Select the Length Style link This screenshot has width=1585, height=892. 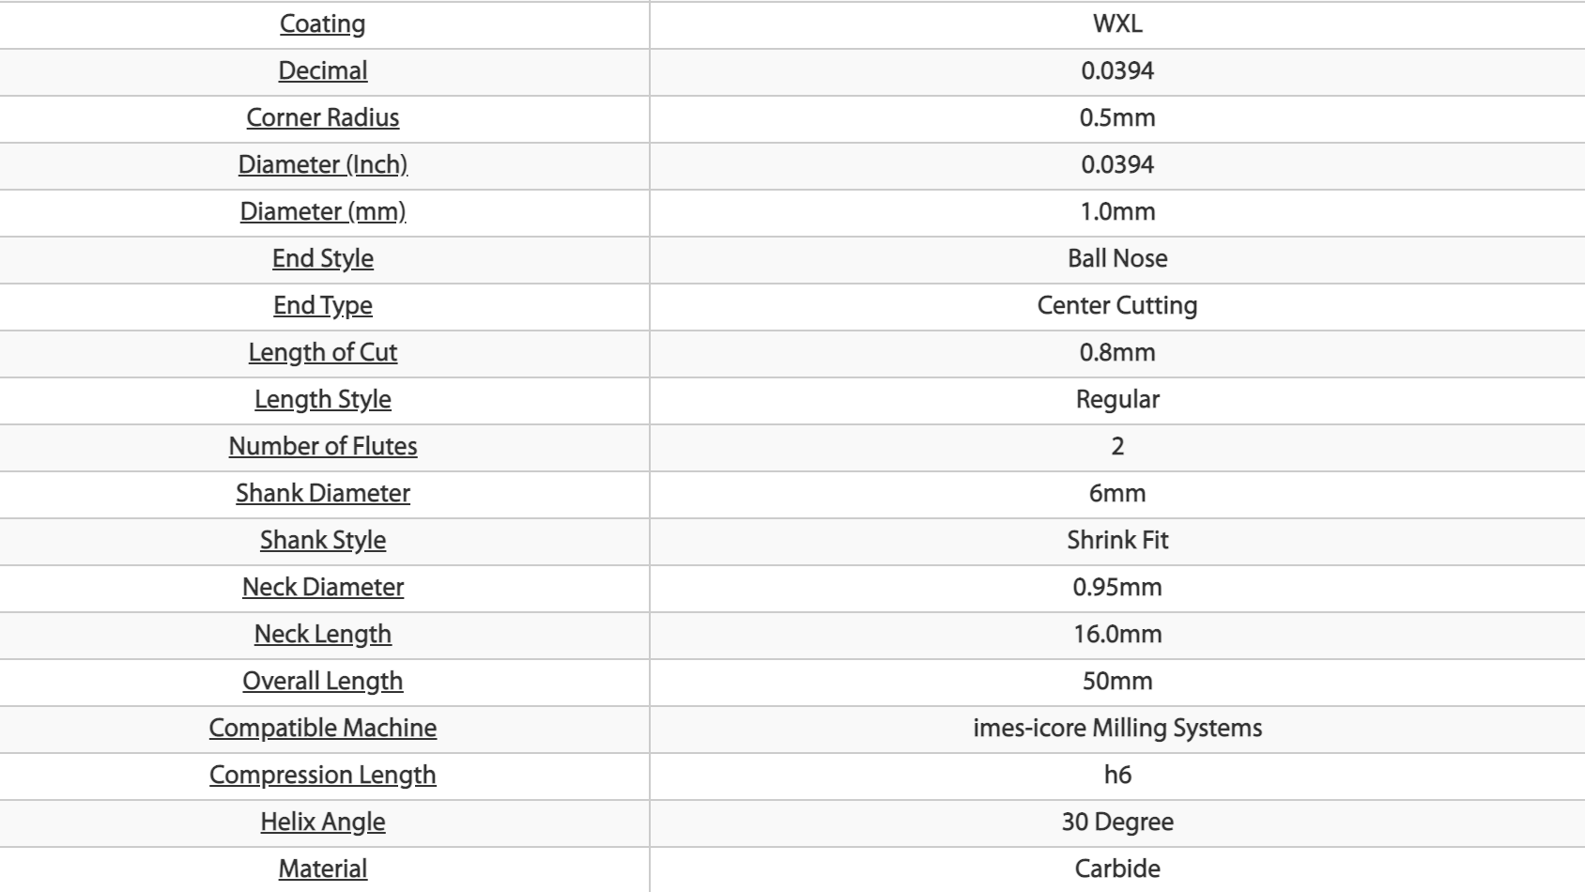coord(322,400)
